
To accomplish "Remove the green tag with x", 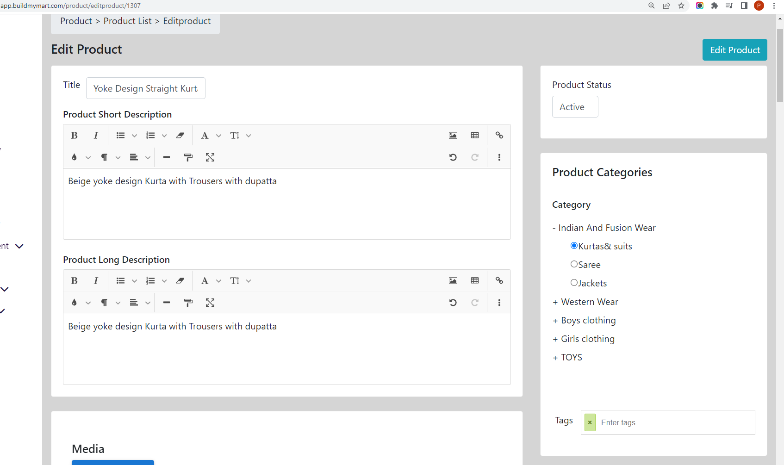I will tap(590, 422).
